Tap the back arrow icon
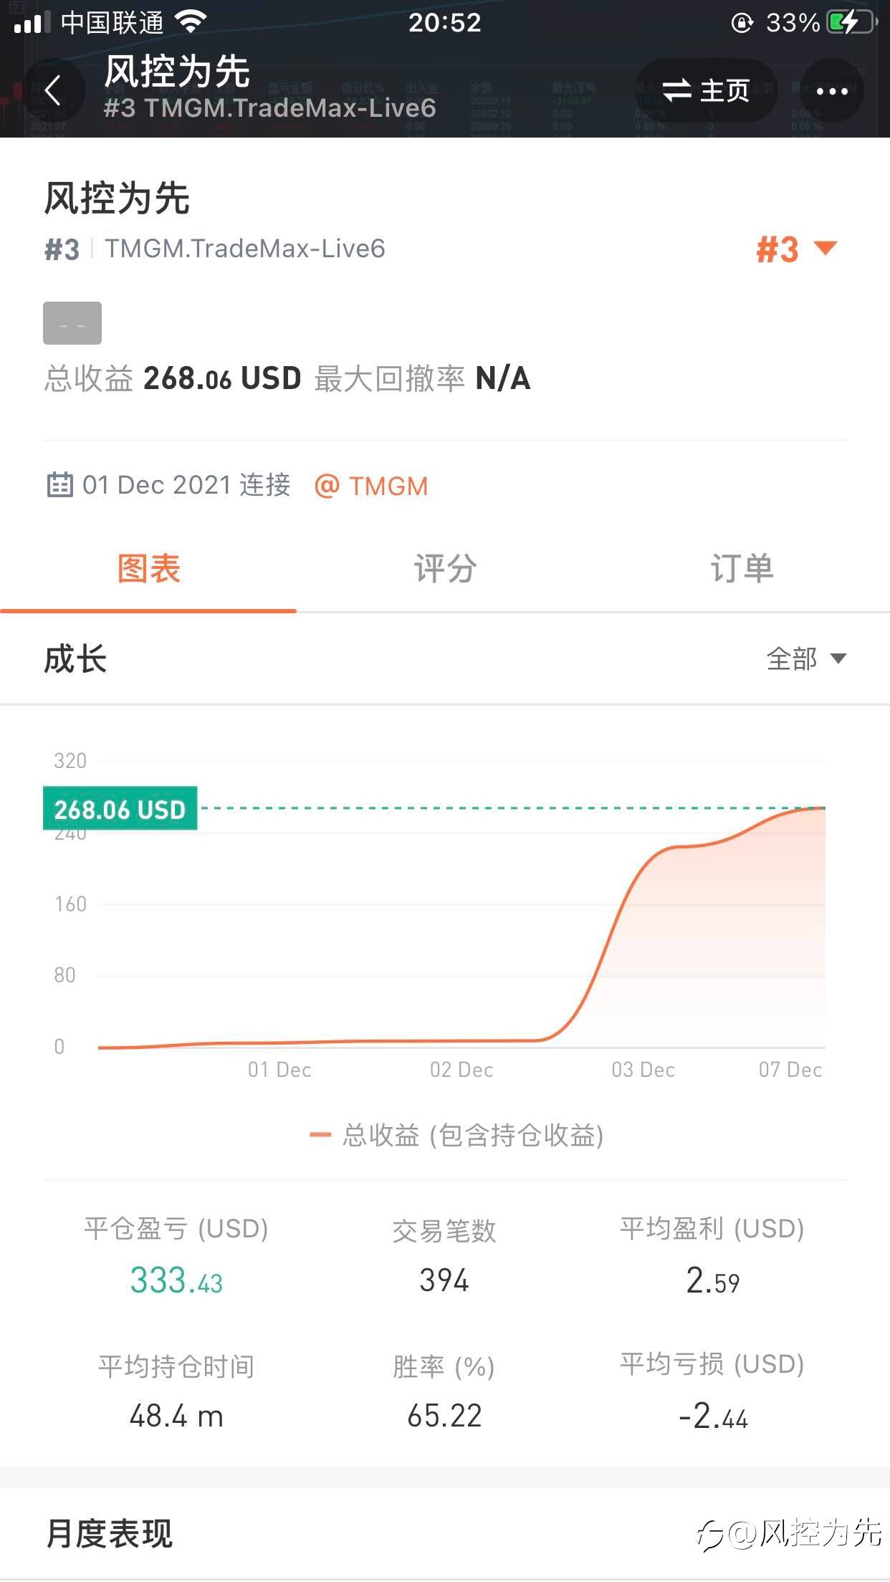Image resolution: width=890 pixels, height=1582 pixels. point(53,91)
